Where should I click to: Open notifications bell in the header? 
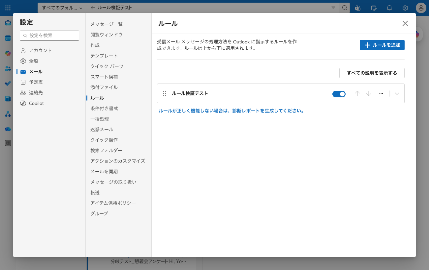click(389, 8)
